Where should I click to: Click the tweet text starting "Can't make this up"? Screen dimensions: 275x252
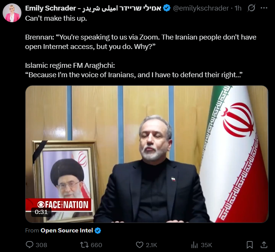coord(141,47)
